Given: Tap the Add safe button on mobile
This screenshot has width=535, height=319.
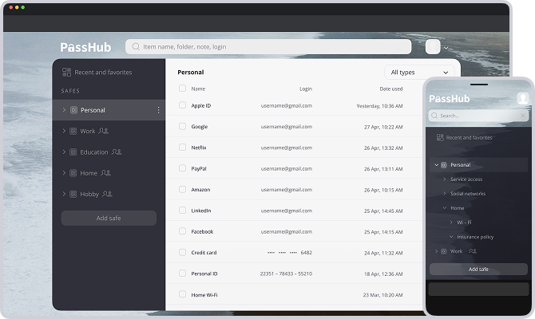Looking at the screenshot, I should [x=478, y=270].
